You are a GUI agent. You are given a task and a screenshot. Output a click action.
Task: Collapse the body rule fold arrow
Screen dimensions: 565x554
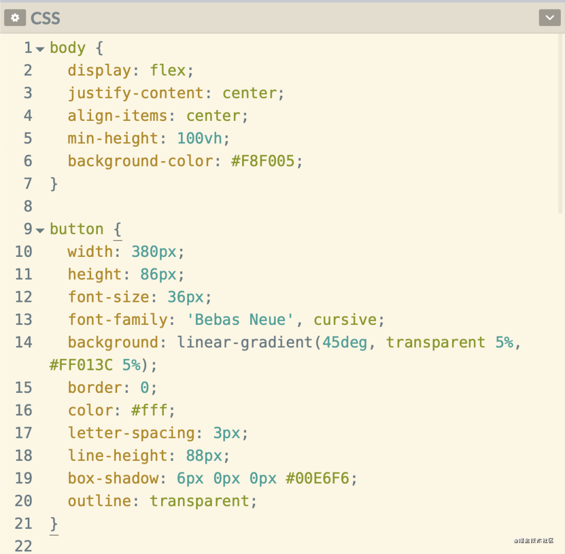40,49
